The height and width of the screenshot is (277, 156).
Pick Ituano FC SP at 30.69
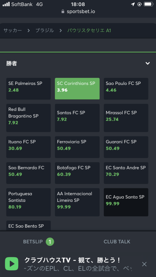tap(28, 147)
